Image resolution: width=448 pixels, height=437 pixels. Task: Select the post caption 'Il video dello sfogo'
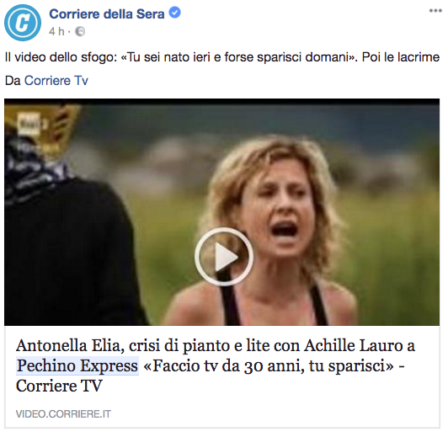pyautogui.click(x=61, y=57)
